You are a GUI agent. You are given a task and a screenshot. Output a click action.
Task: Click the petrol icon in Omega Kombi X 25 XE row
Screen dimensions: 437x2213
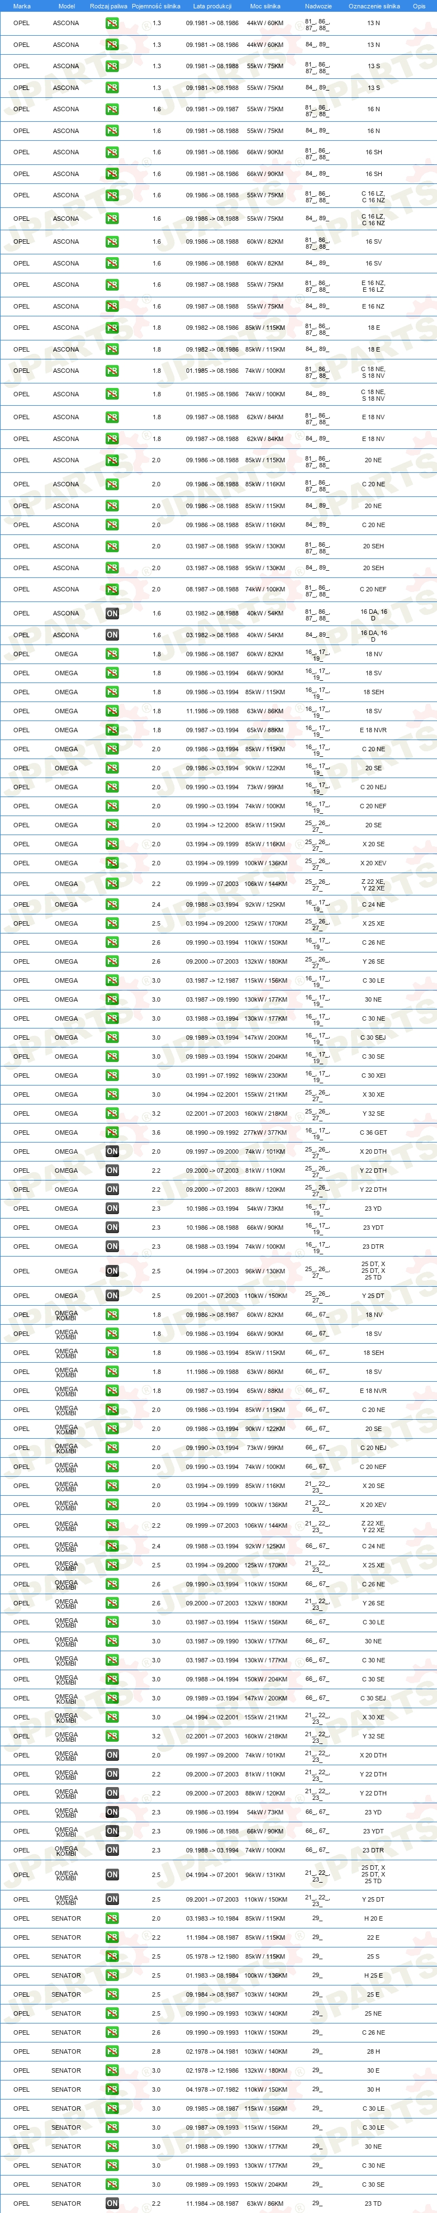[112, 1565]
